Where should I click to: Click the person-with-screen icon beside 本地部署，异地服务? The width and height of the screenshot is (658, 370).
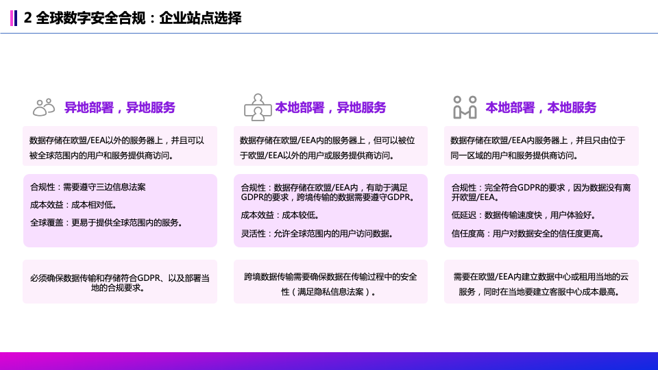point(258,108)
